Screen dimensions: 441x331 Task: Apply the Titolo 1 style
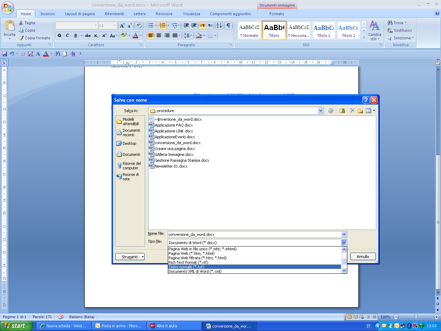point(324,30)
